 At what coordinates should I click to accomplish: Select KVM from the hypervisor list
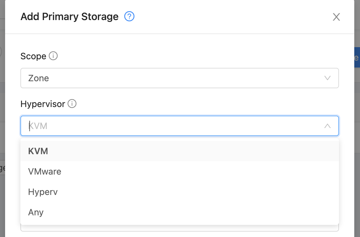[180, 151]
